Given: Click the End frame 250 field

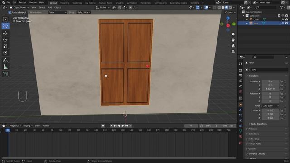Looking at the screenshot, I should click(228, 126).
